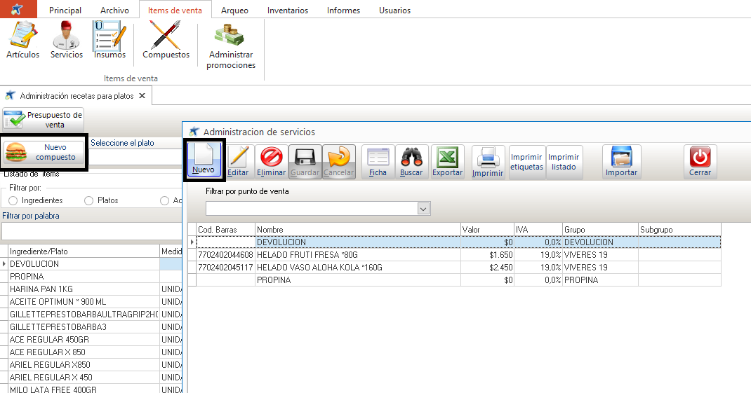
Task: Open the Informes ribbon tab
Action: click(343, 11)
